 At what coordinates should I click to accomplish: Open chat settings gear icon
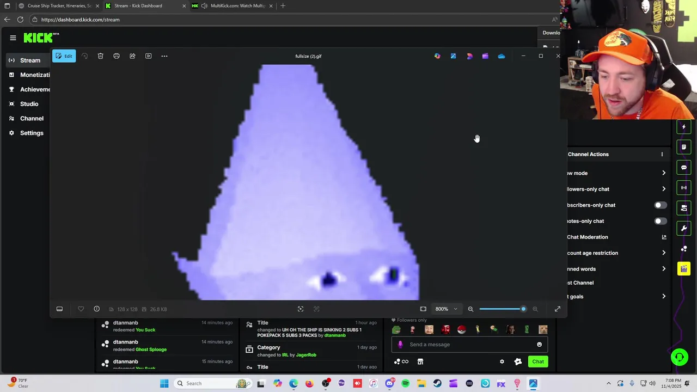click(x=502, y=362)
